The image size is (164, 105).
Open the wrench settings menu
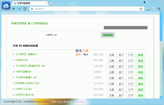[159, 9]
